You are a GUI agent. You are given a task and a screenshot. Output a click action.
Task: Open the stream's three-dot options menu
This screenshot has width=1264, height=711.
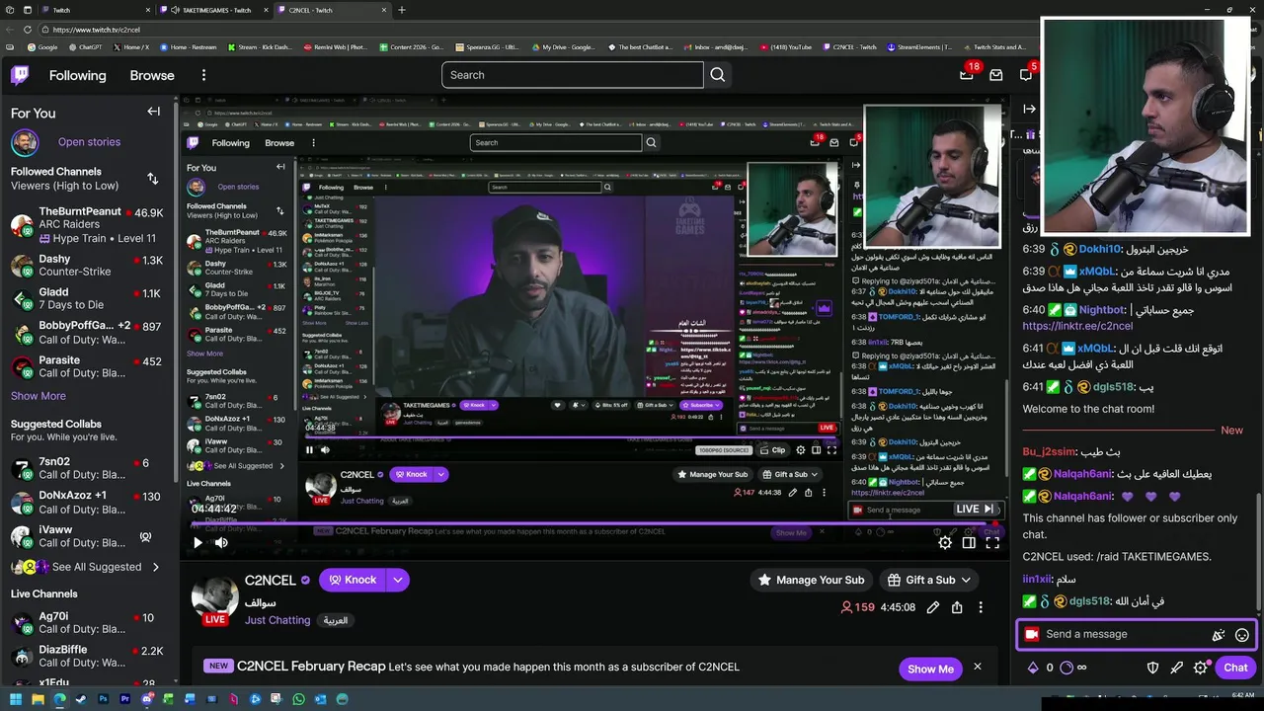[x=981, y=607]
